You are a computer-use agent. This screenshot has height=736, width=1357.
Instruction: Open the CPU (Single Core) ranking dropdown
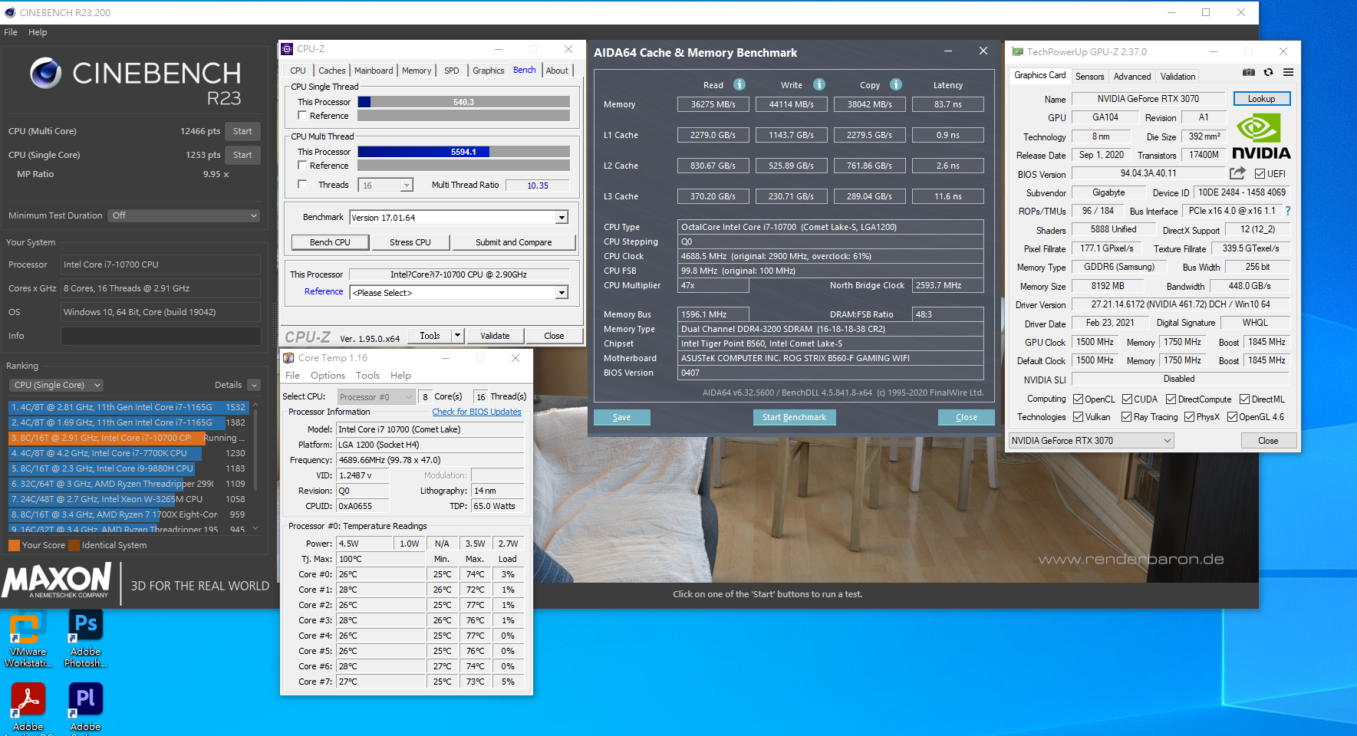click(57, 385)
